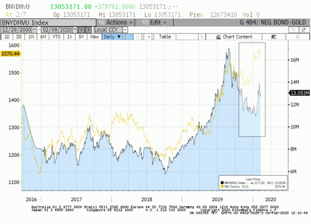Select the Max time range
The width and height of the screenshot is (311, 224).
tap(94, 37)
